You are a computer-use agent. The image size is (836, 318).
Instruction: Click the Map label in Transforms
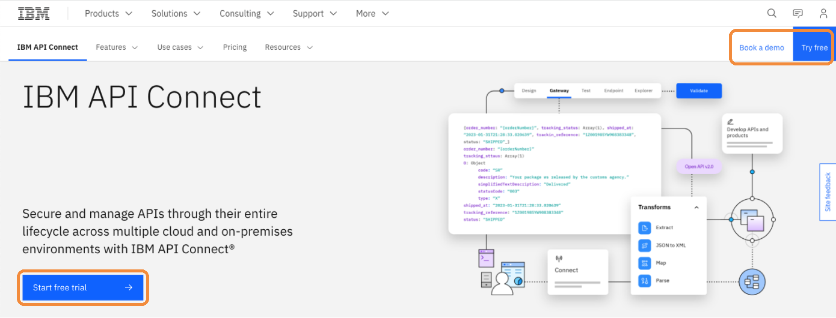661,263
